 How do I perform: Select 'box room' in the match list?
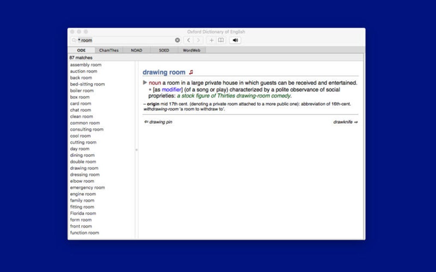coord(80,97)
